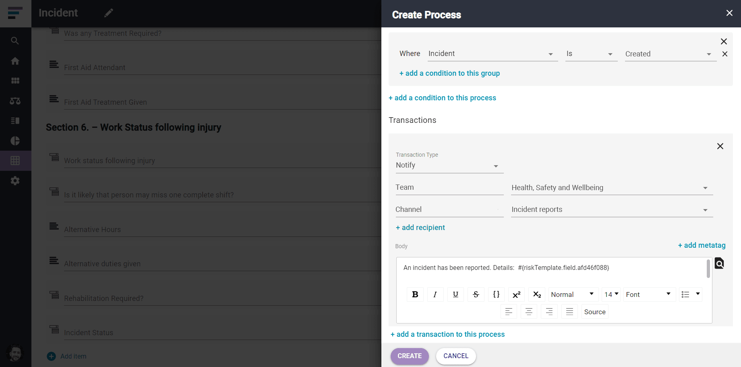Open the body preview magnifier icon

coord(719,263)
